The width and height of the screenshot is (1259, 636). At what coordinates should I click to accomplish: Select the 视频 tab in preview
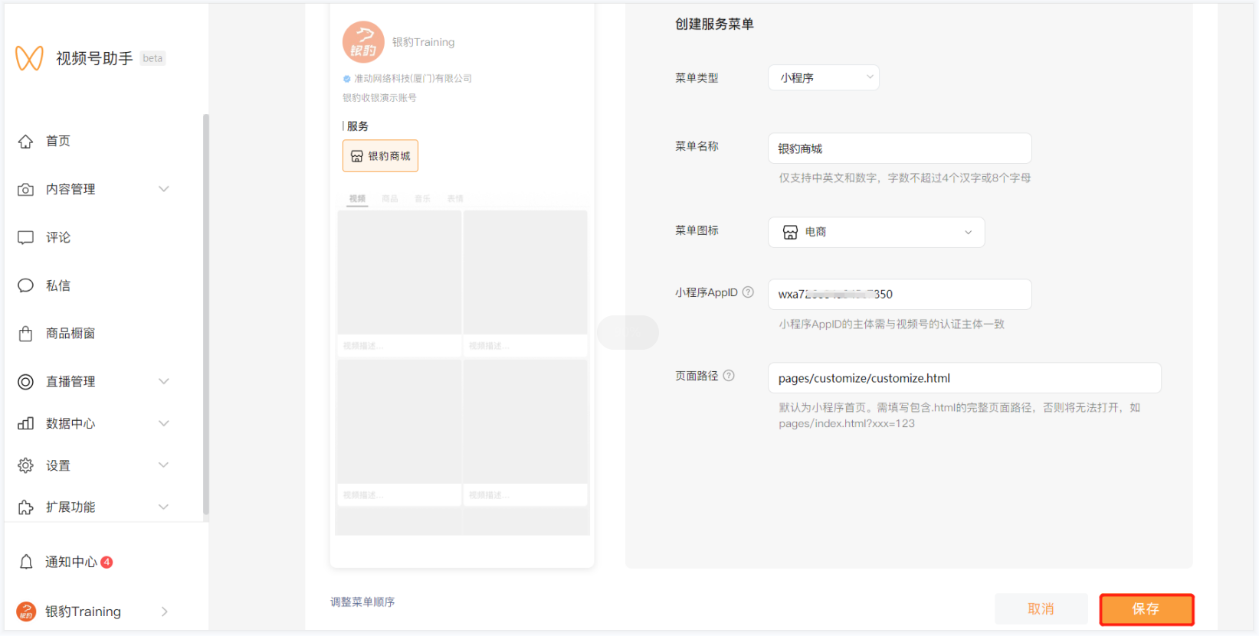pyautogui.click(x=357, y=199)
